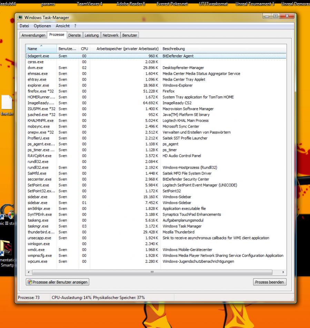Sort by the Beschreibung column header
The width and height of the screenshot is (310, 328).
223,48
